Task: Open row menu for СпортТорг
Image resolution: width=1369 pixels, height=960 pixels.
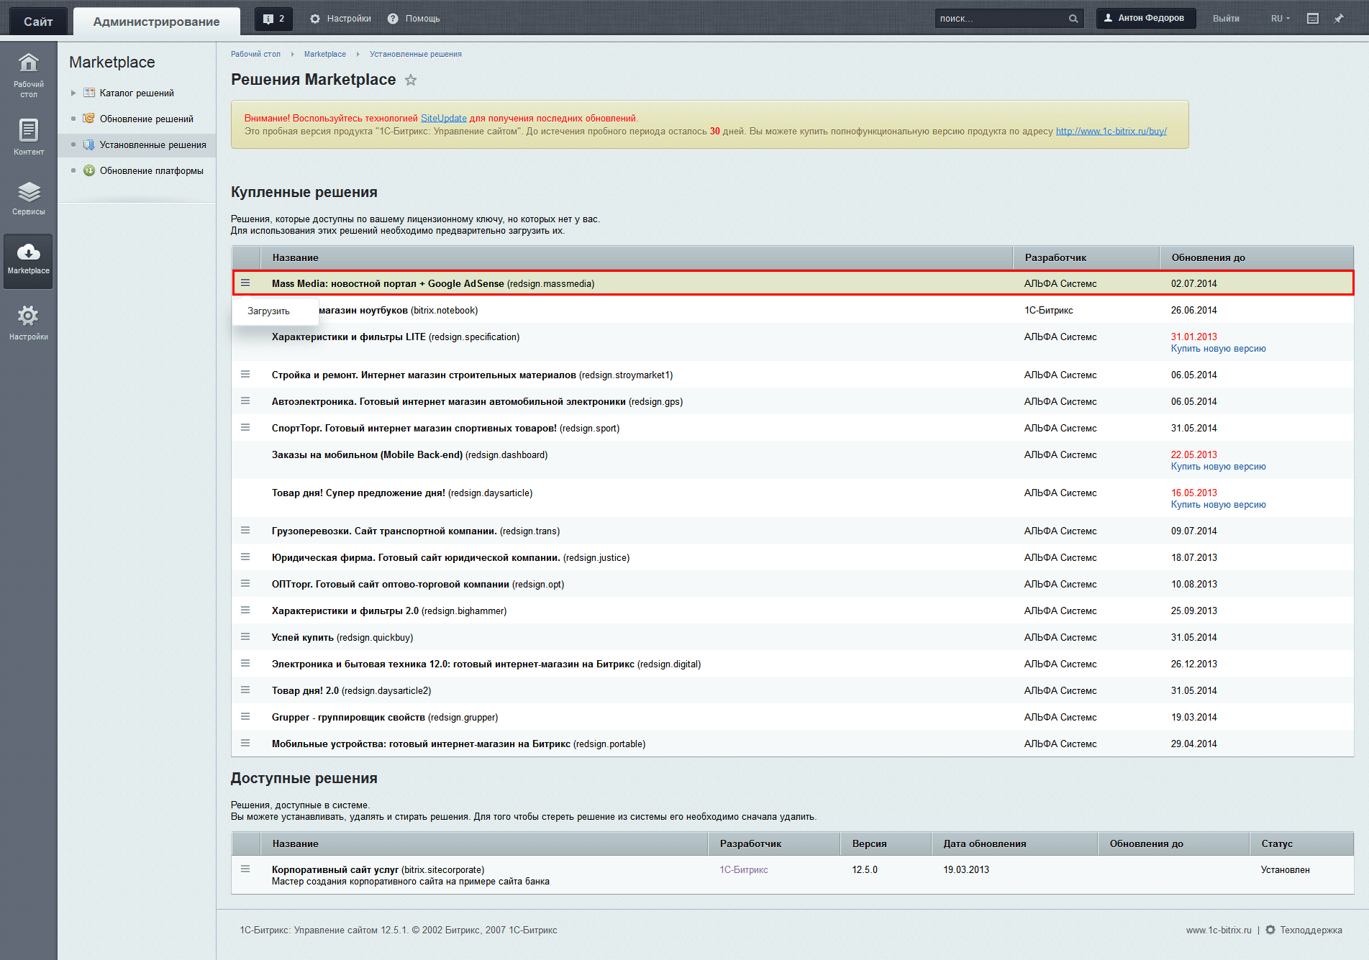Action: pos(245,428)
